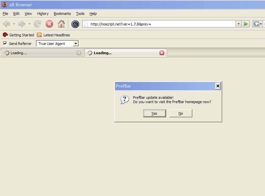
Task: Switch to the first Loading tab
Action: 42,53
